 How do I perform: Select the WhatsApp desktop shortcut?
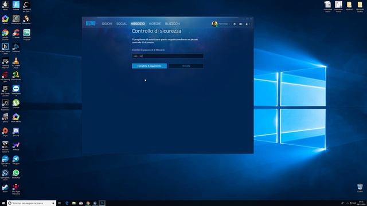[16, 174]
